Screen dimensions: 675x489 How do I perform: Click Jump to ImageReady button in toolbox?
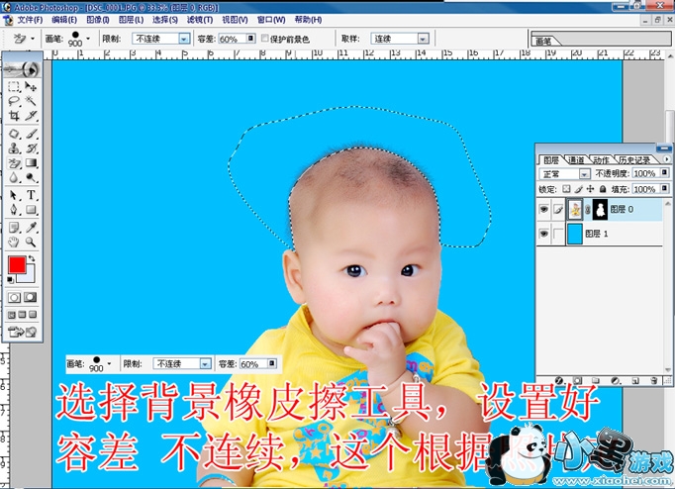(x=22, y=332)
